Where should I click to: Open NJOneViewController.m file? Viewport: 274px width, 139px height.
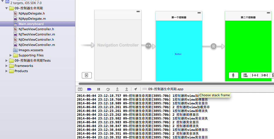[x=37, y=45]
